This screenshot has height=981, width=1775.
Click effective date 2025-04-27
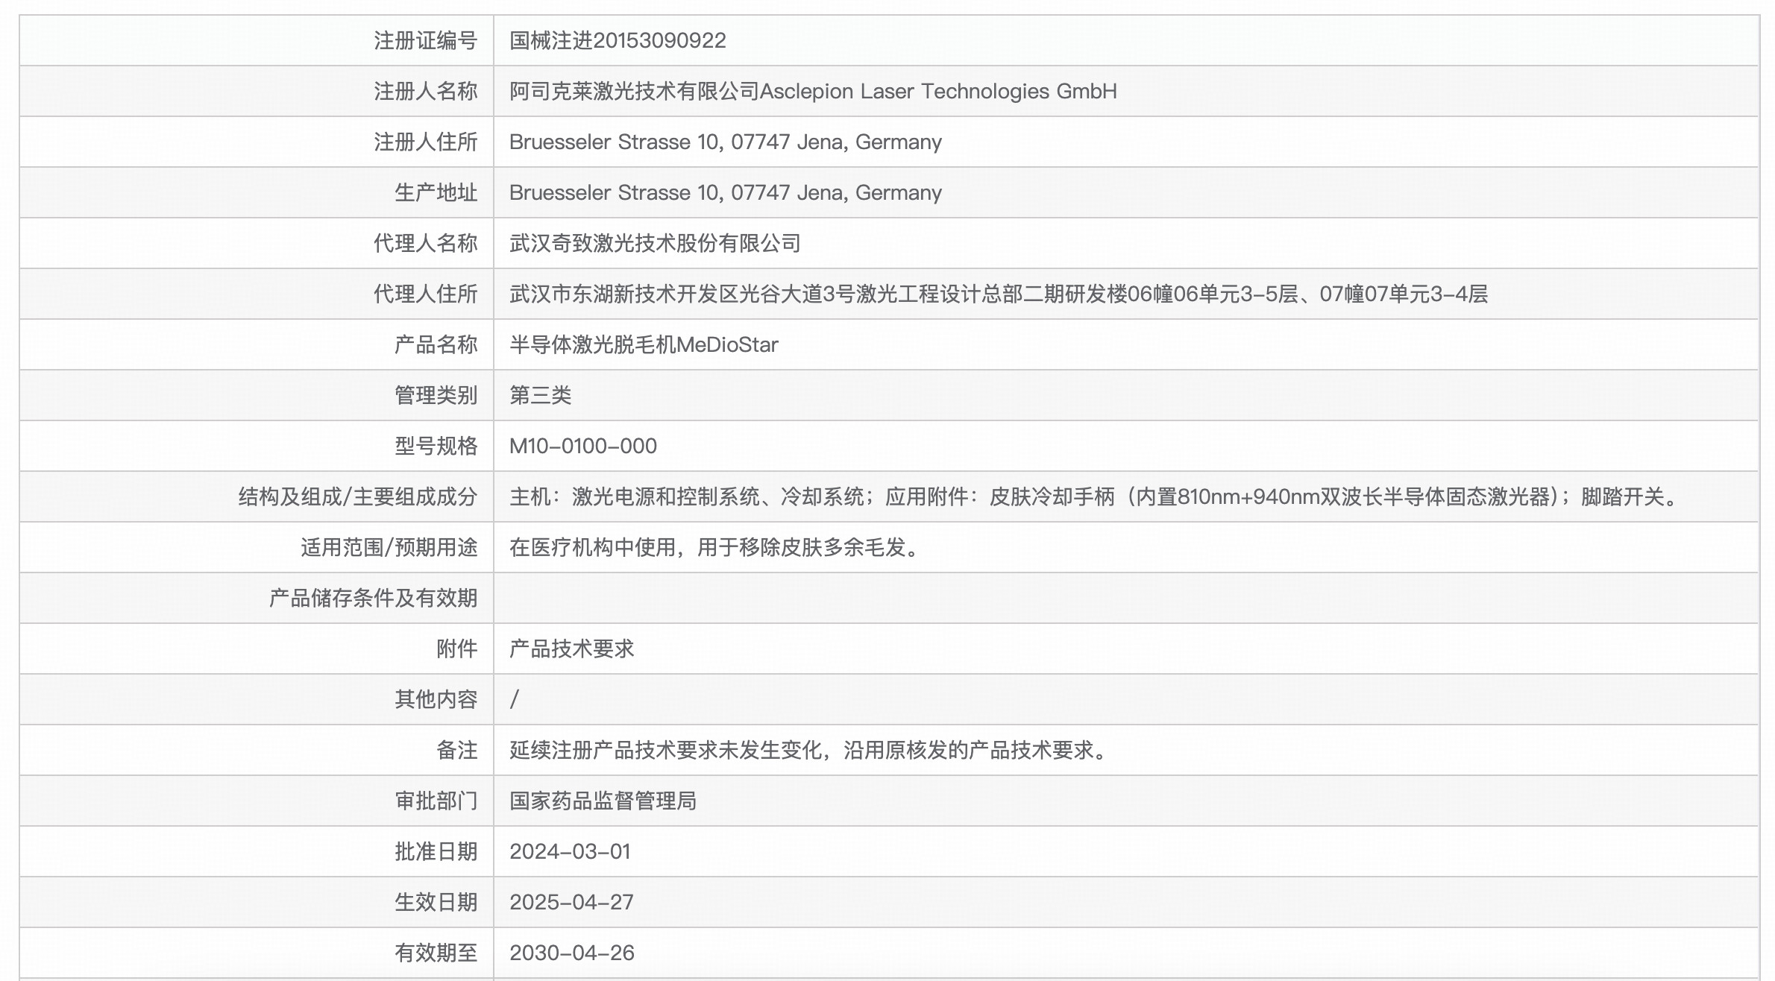pos(571,902)
